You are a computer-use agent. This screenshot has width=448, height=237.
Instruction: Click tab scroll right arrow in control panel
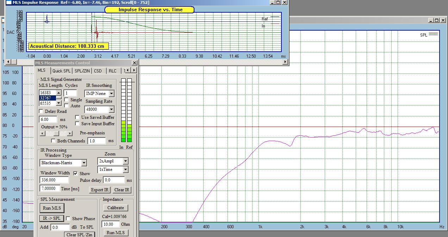coord(134,71)
